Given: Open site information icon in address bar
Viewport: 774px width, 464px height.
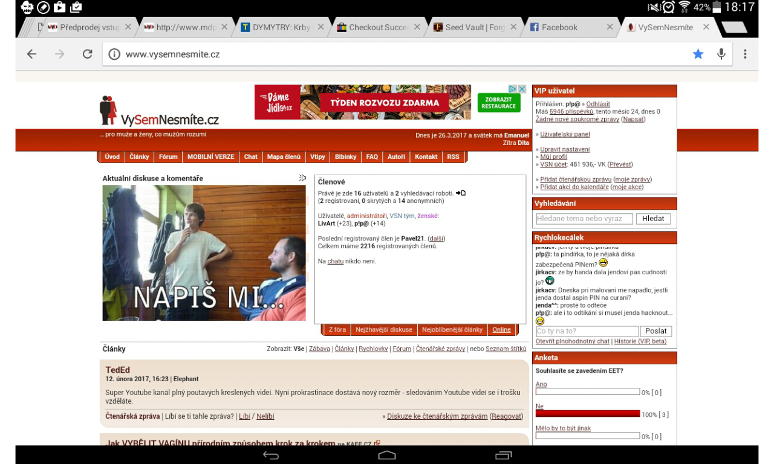Looking at the screenshot, I should pyautogui.click(x=114, y=54).
